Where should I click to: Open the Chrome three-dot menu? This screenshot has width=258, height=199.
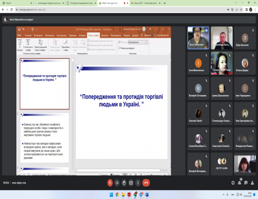255,9
